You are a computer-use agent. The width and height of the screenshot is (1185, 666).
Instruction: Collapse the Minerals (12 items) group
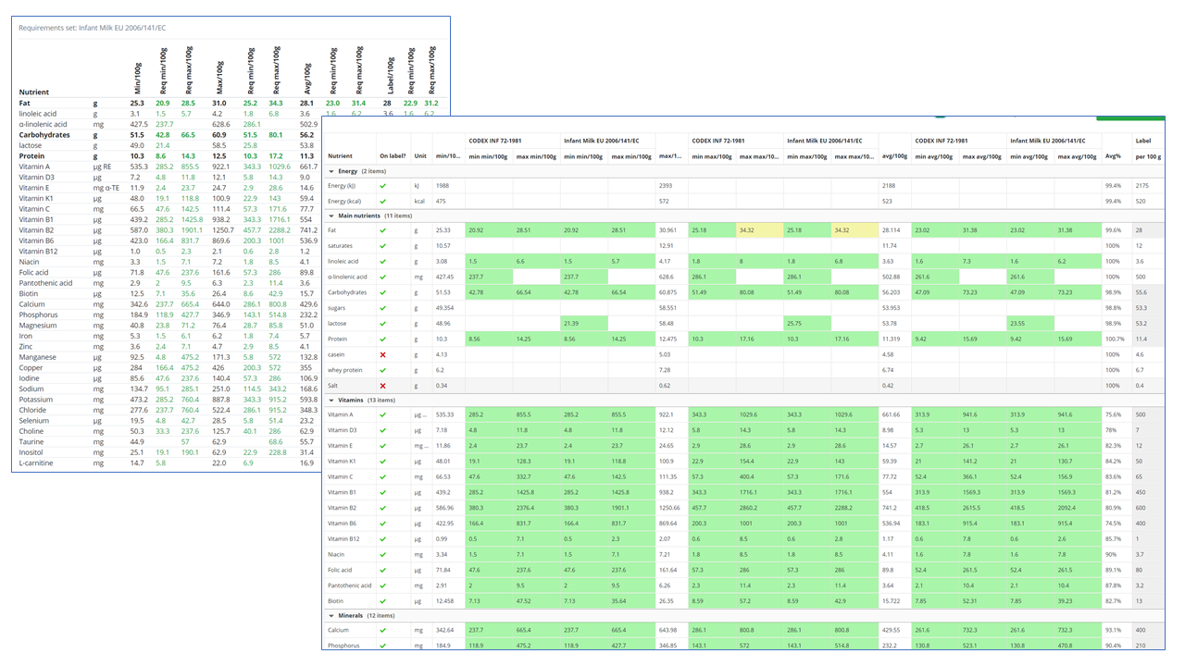pos(331,616)
